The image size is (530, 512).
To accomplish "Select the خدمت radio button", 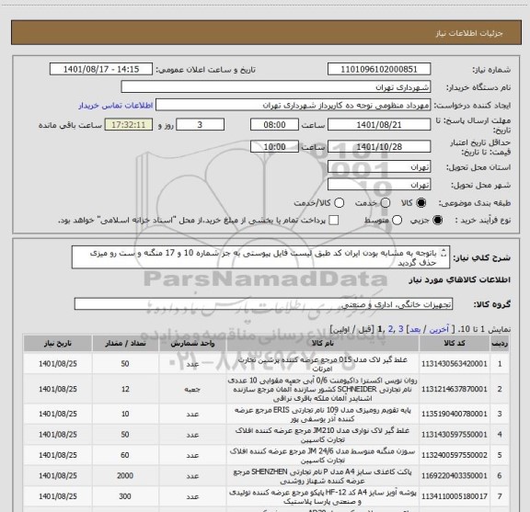I will (386, 202).
